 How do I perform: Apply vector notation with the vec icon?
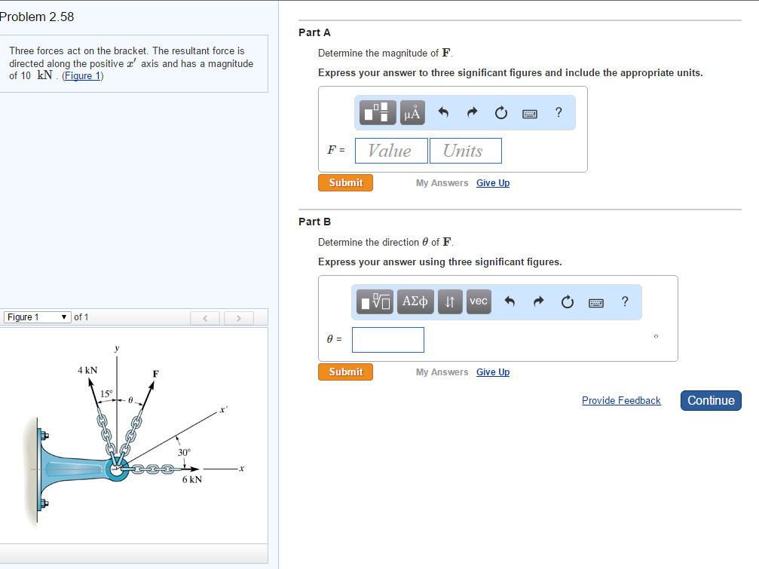pyautogui.click(x=478, y=301)
